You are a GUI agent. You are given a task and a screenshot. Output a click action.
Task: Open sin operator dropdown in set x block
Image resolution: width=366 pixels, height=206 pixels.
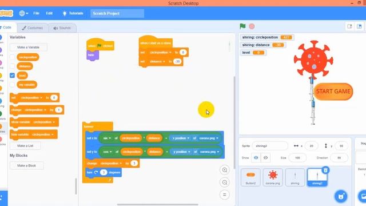[x=107, y=138]
